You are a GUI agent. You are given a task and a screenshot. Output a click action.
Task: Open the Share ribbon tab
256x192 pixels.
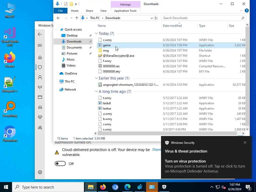tap(89, 10)
